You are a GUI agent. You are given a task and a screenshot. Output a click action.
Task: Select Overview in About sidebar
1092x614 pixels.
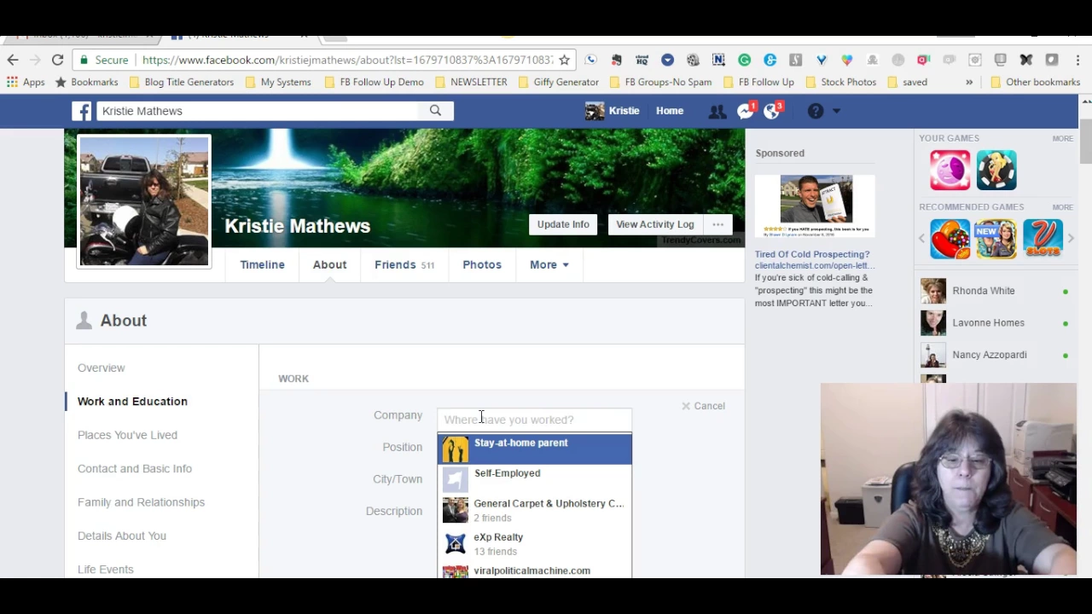coord(101,368)
